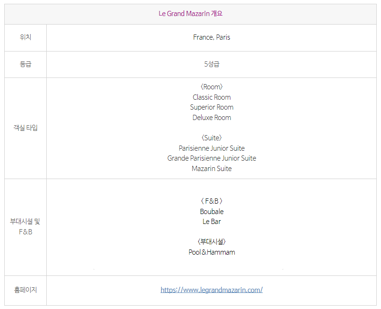
Task: Click the 'Le Grand Mazarin 개요' table title
Action: click(x=190, y=14)
